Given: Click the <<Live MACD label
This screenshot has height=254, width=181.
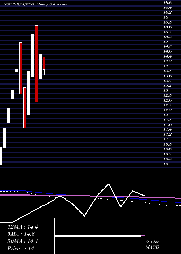Looking at the screenshot, I should pos(152,245).
